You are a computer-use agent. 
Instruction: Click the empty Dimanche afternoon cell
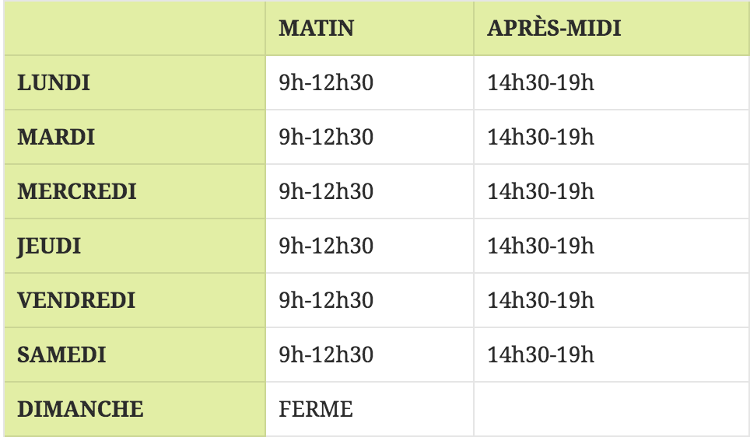[x=611, y=409]
